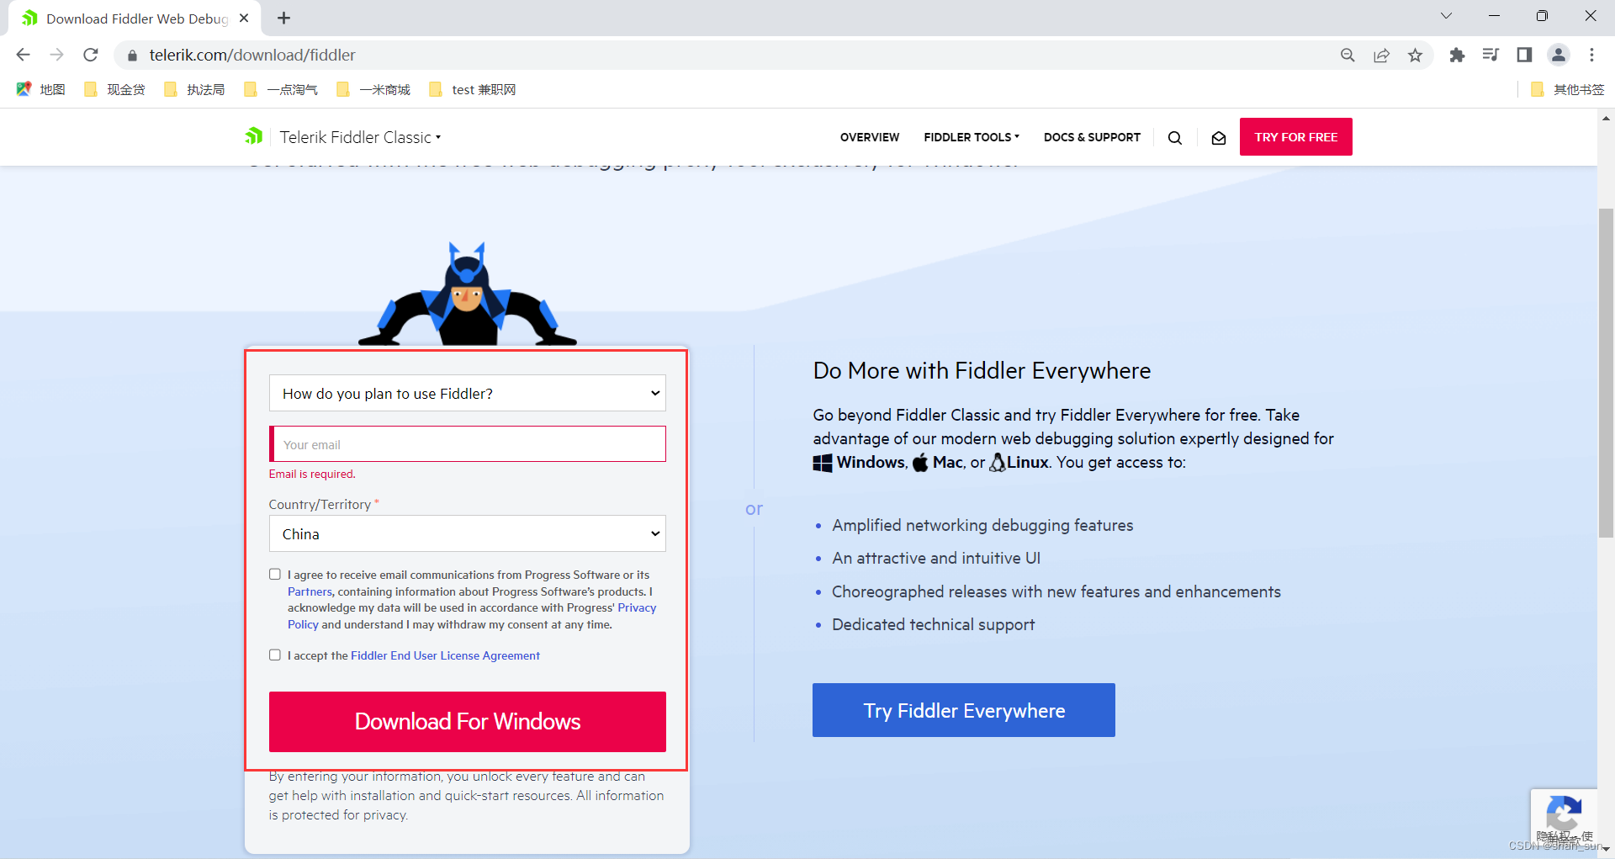Click the browser forward arrow

pyautogui.click(x=56, y=55)
